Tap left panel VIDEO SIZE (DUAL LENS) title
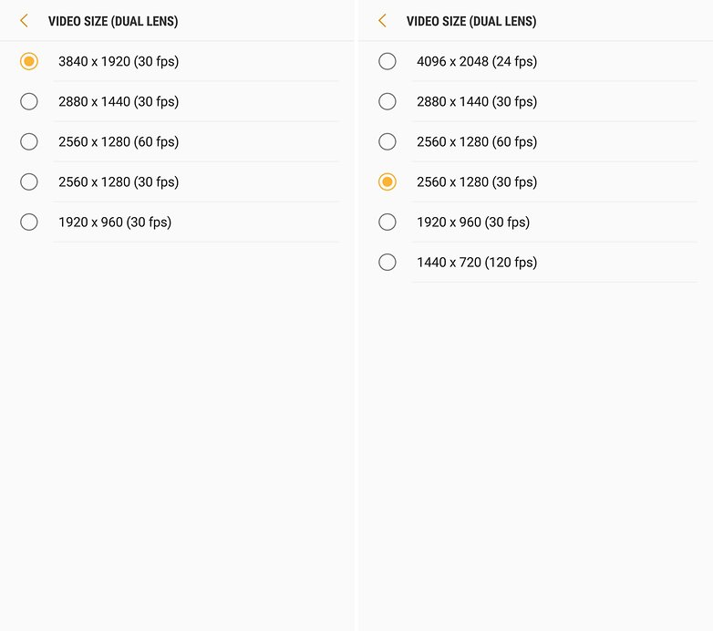This screenshot has height=631, width=713. [113, 21]
